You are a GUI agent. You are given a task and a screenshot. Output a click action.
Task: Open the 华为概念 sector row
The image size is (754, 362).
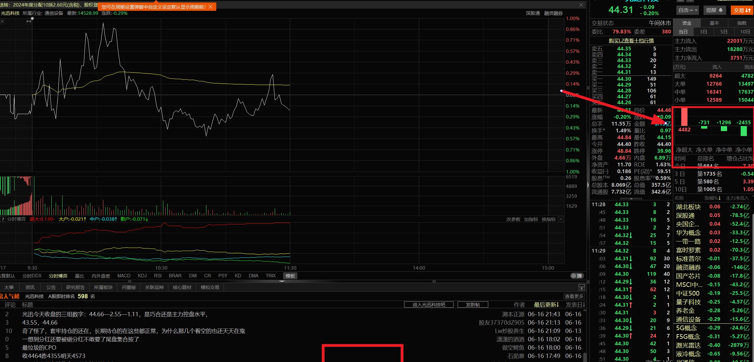click(713, 233)
